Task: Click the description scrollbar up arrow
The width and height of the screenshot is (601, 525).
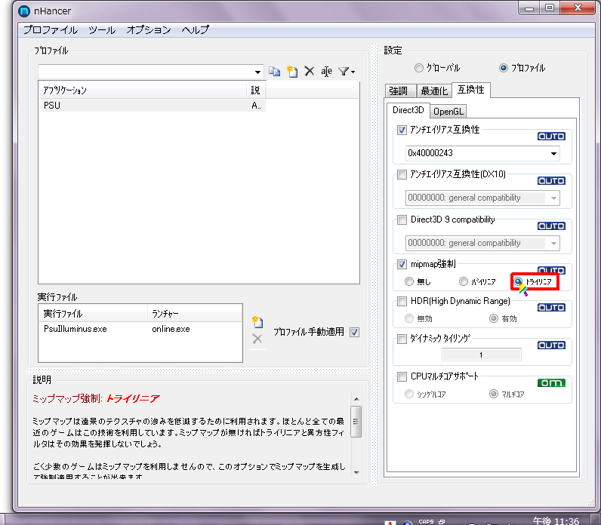Action: click(x=356, y=399)
